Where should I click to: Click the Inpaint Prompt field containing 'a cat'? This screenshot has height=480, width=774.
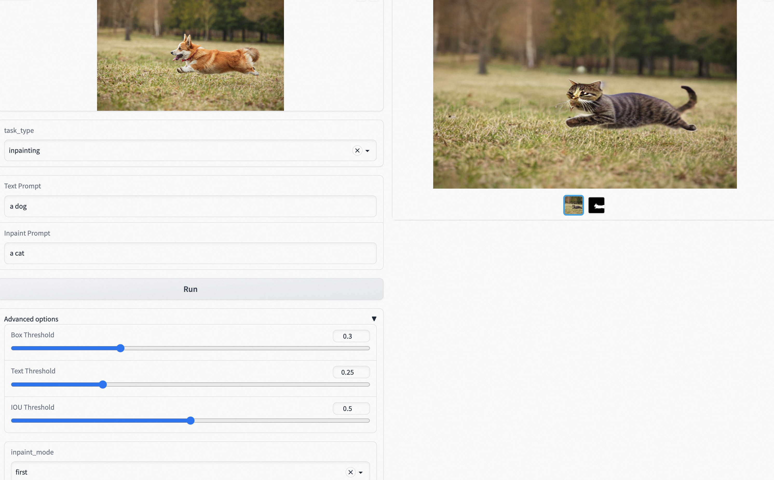pos(190,253)
